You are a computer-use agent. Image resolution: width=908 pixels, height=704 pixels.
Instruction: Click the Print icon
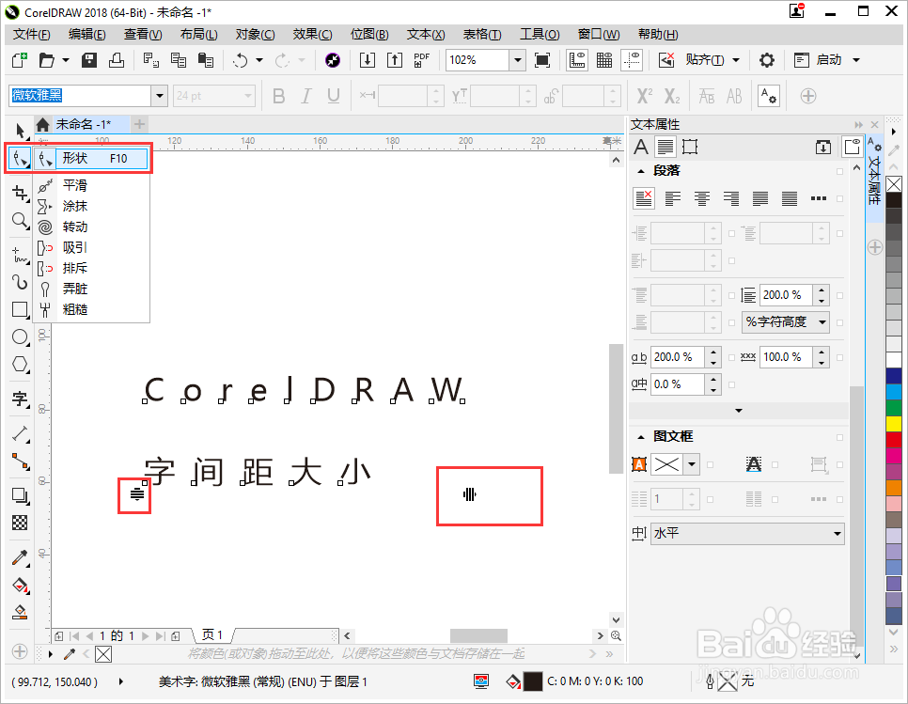(117, 59)
